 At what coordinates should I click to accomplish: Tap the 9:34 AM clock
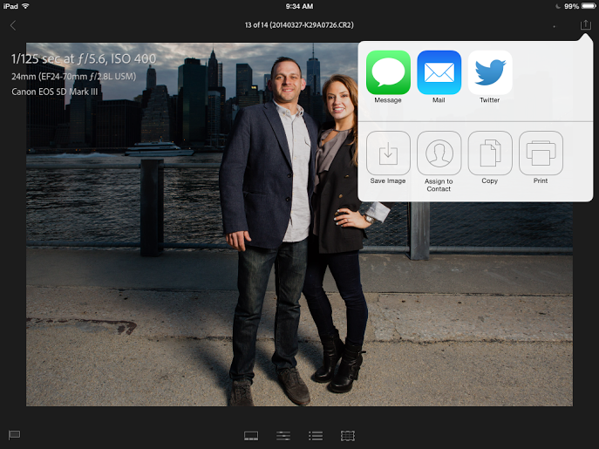click(x=299, y=6)
